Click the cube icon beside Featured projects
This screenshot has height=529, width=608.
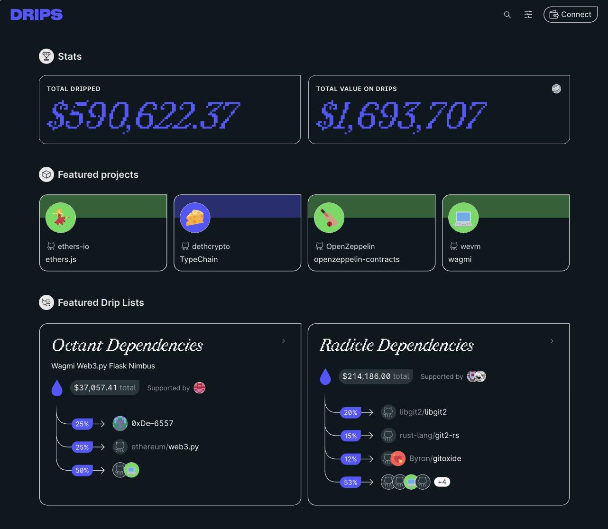point(46,174)
